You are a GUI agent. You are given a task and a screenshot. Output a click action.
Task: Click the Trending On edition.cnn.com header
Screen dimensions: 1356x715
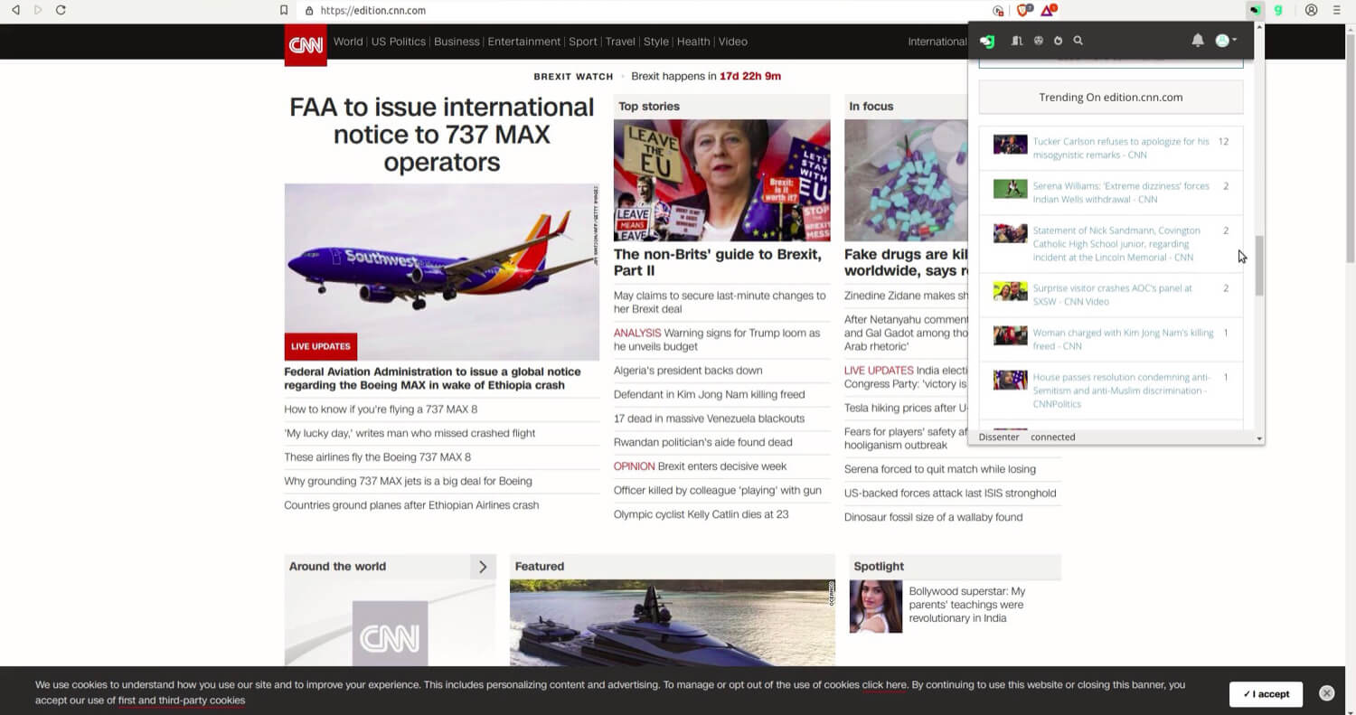[x=1111, y=97]
